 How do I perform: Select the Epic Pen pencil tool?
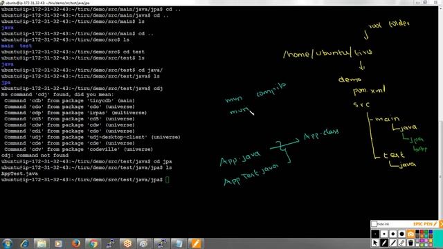(x=384, y=243)
